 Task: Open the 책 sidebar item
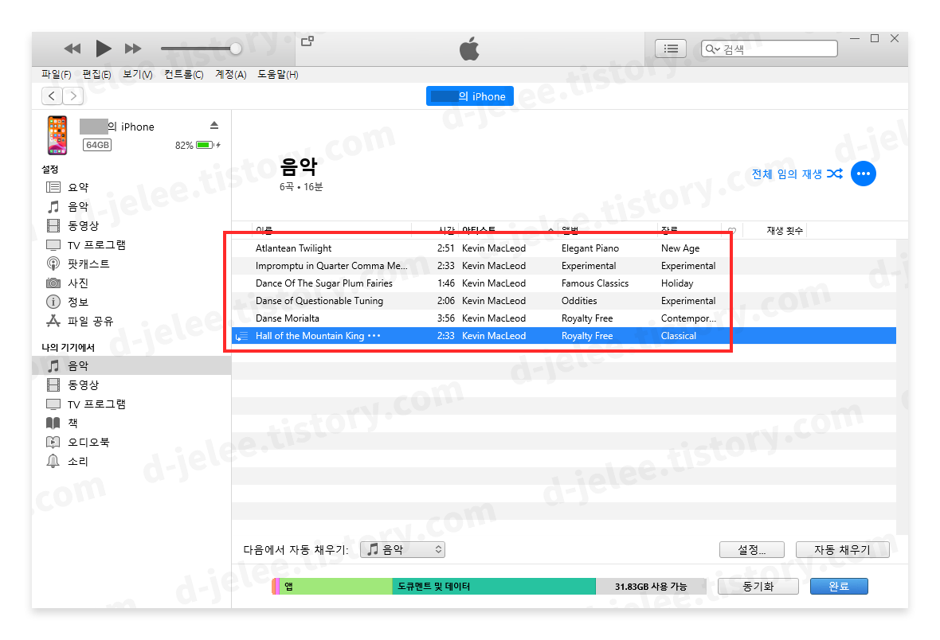click(x=72, y=423)
